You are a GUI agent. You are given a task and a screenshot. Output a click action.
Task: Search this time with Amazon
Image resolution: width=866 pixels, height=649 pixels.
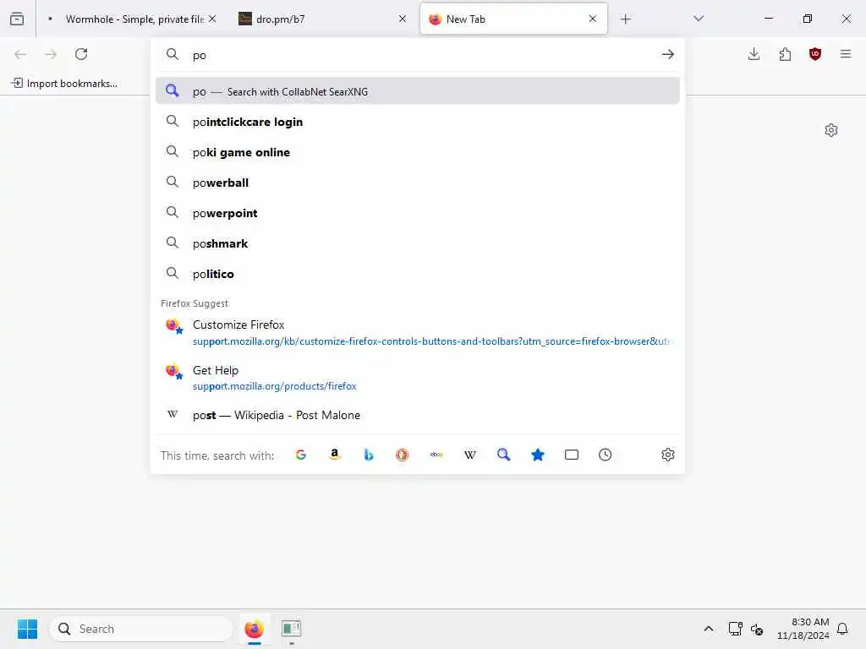click(x=335, y=455)
